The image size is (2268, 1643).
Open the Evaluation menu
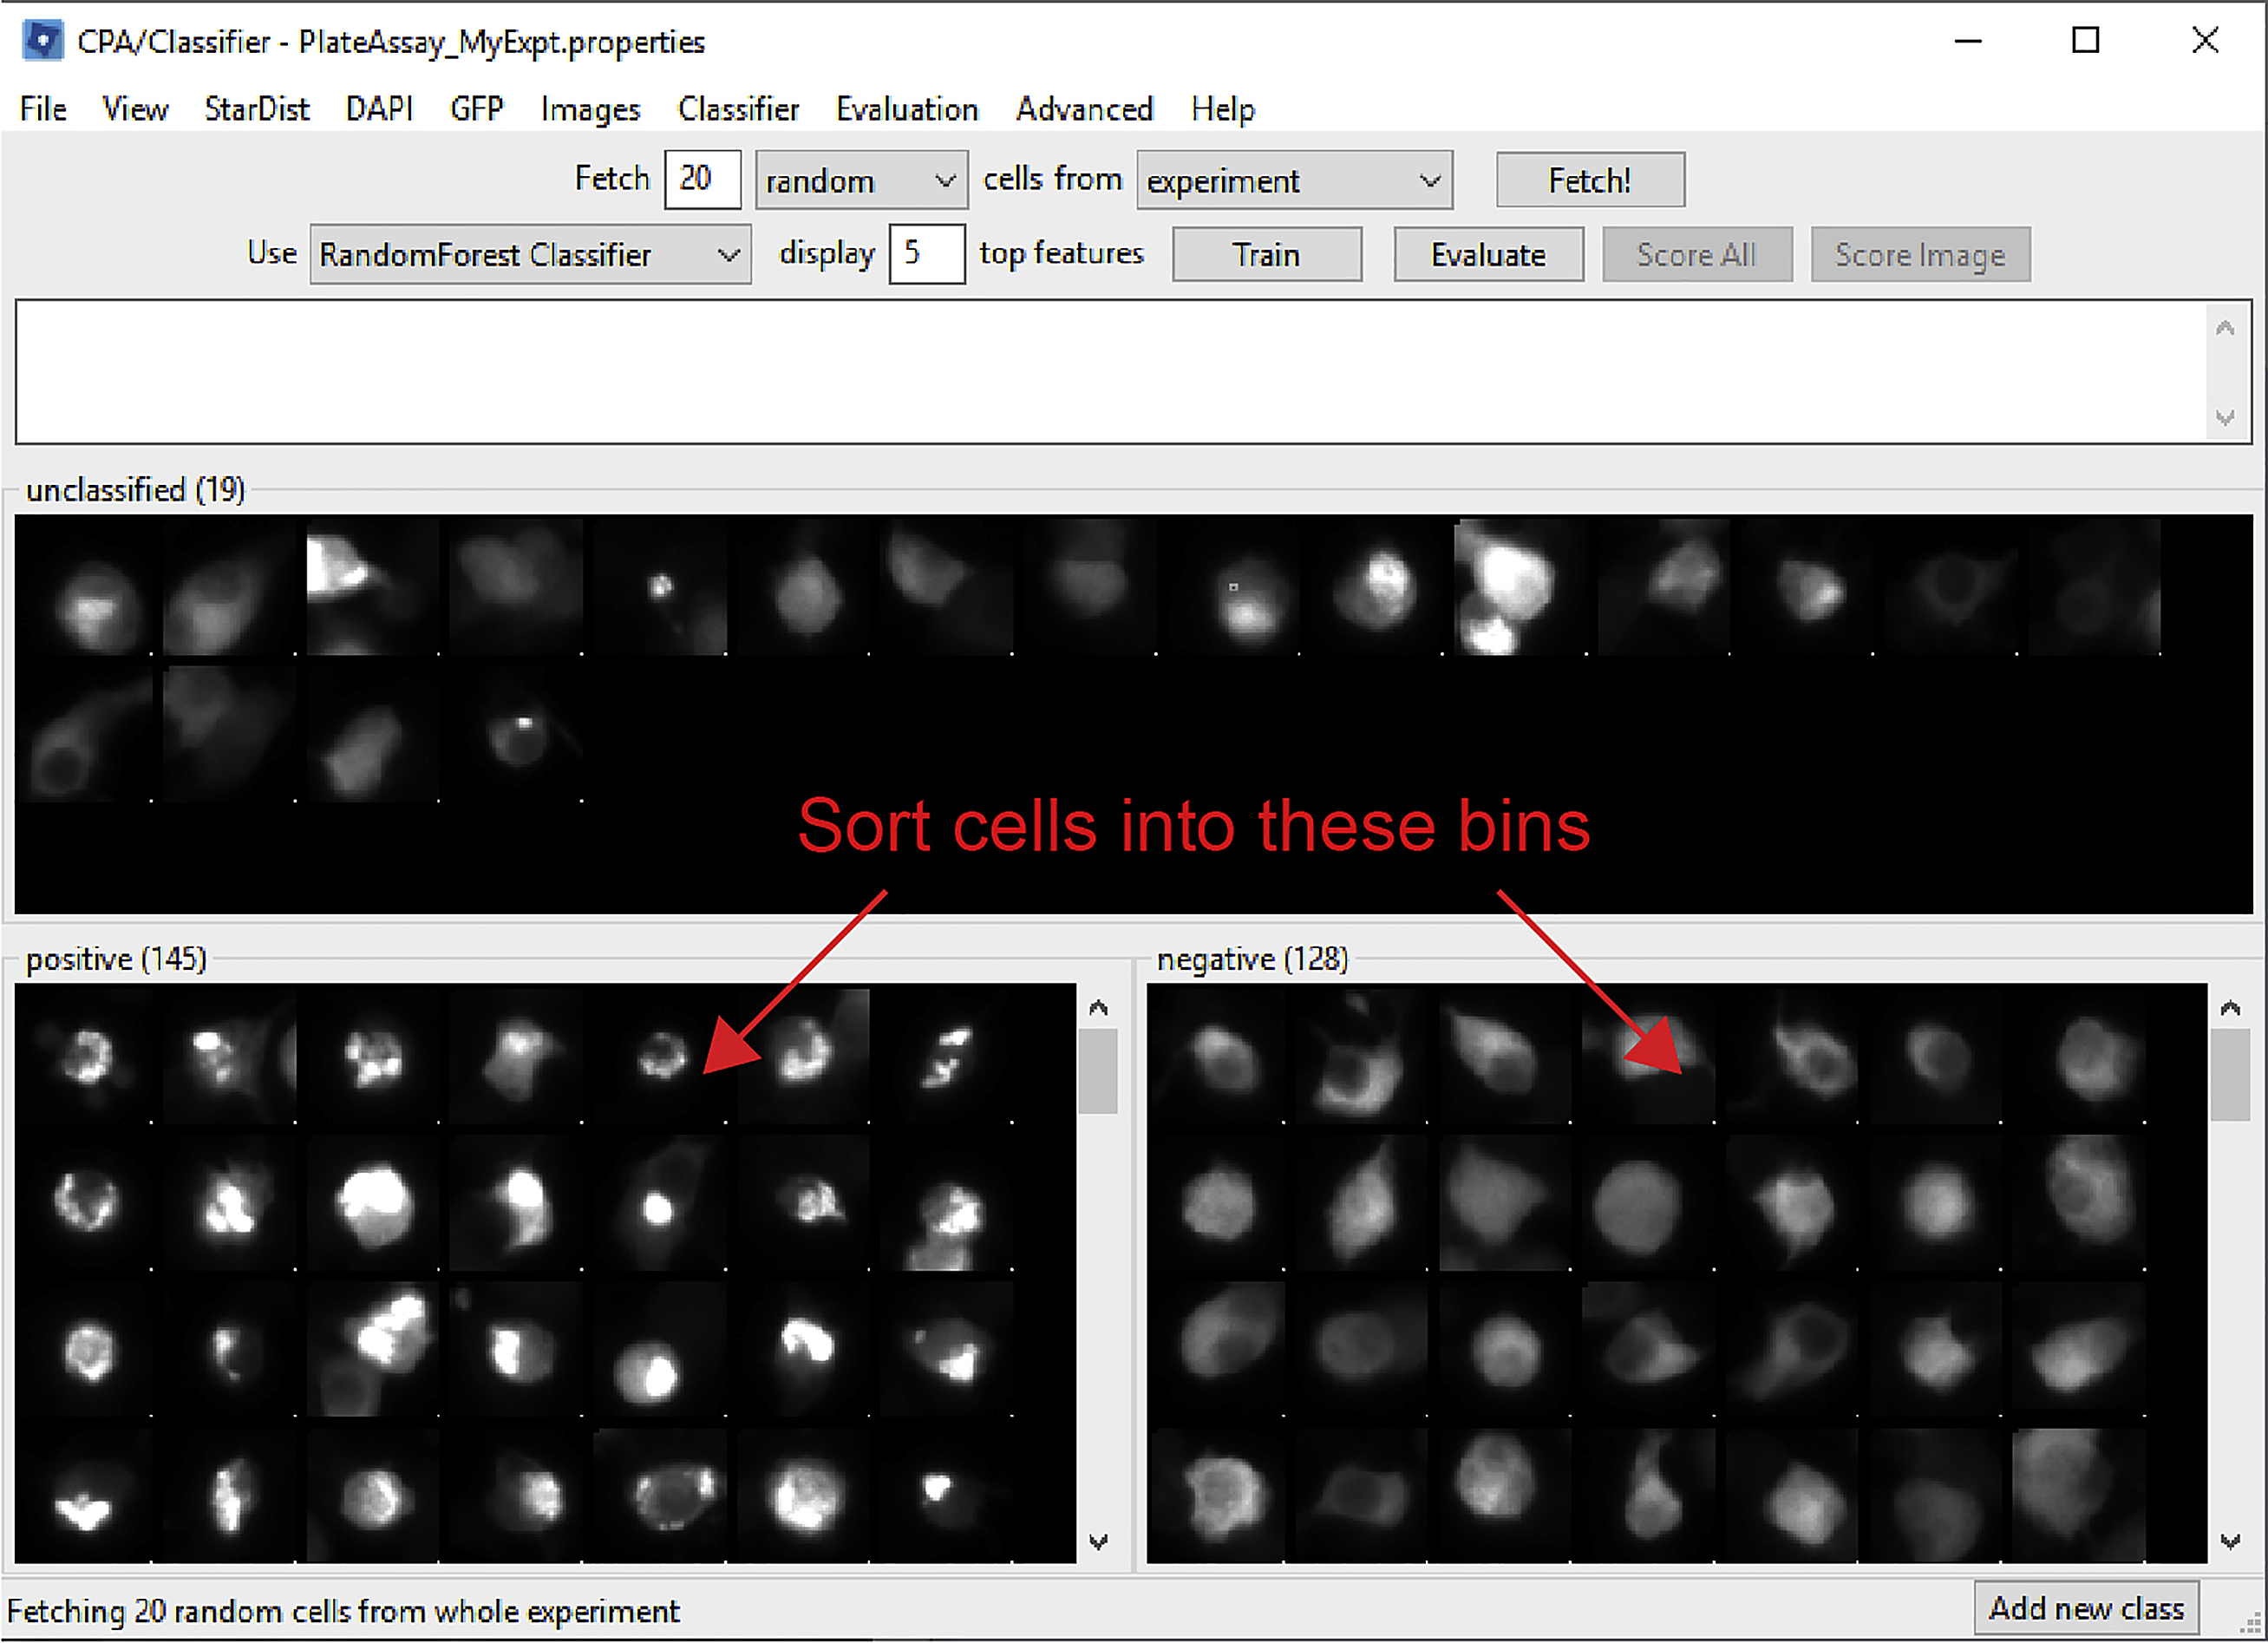[x=906, y=110]
